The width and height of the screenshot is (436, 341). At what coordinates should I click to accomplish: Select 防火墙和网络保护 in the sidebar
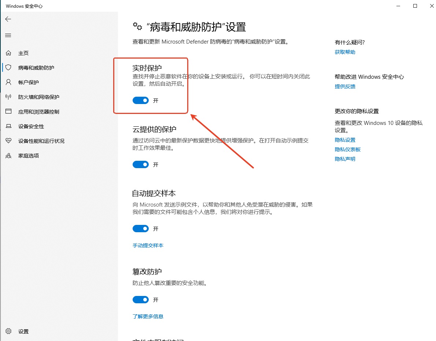coord(38,97)
